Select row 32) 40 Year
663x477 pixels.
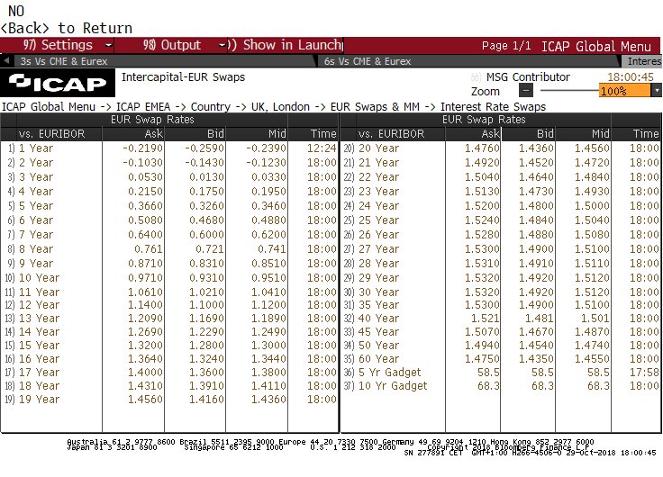pyautogui.click(x=501, y=318)
